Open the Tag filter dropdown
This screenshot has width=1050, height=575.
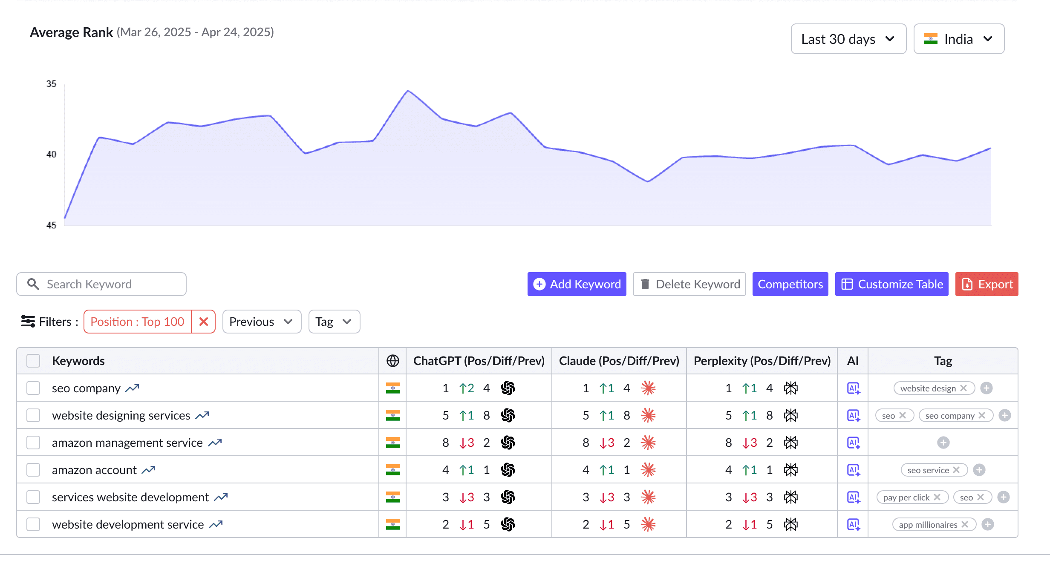[x=334, y=322]
